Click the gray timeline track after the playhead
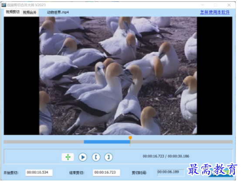This screenshot has height=183, width=241. pos(181,142)
